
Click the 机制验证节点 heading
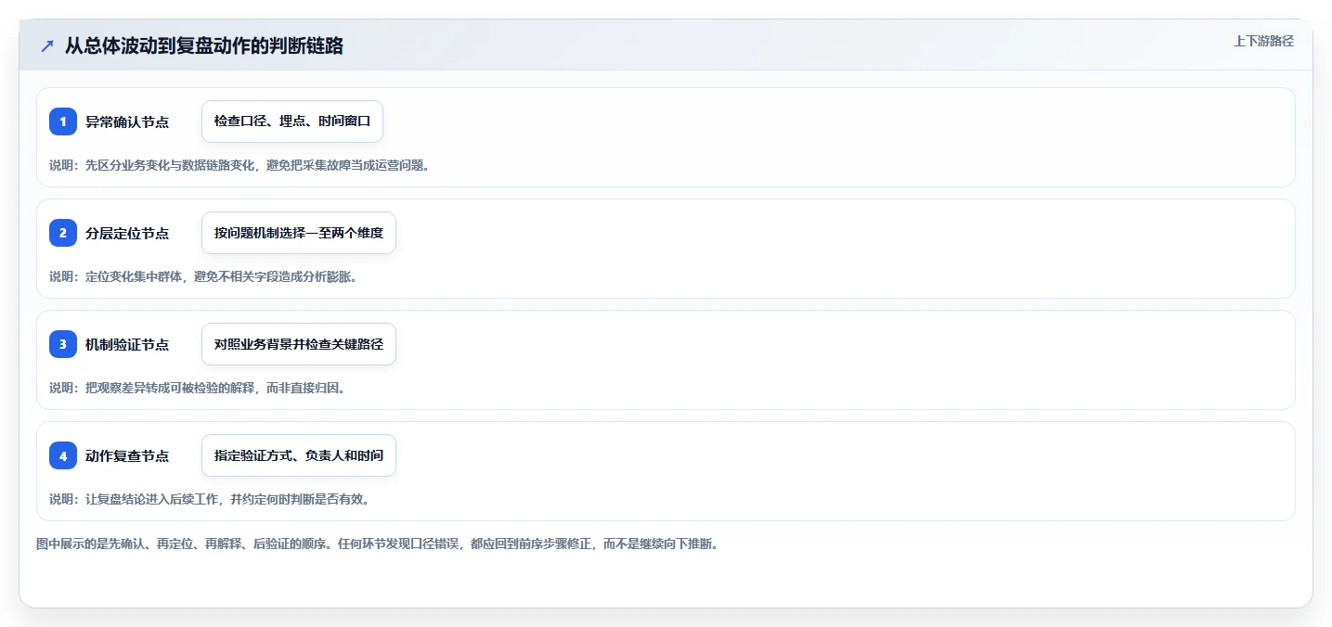(x=127, y=344)
